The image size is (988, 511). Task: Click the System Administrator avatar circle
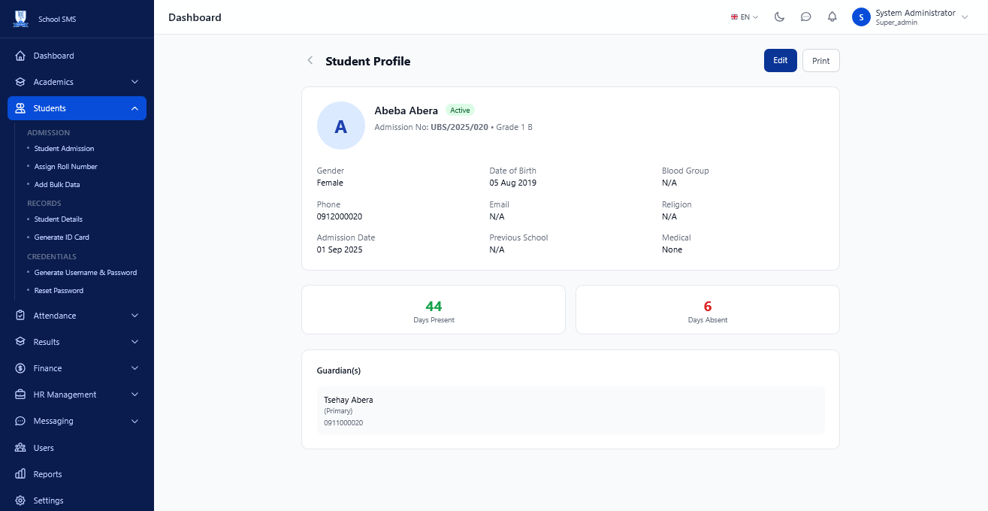click(x=861, y=17)
